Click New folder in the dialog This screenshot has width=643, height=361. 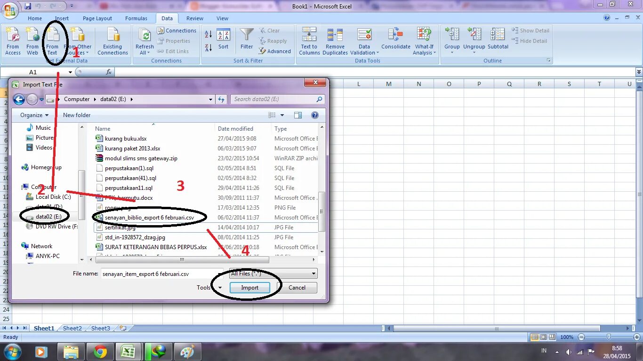(x=77, y=115)
